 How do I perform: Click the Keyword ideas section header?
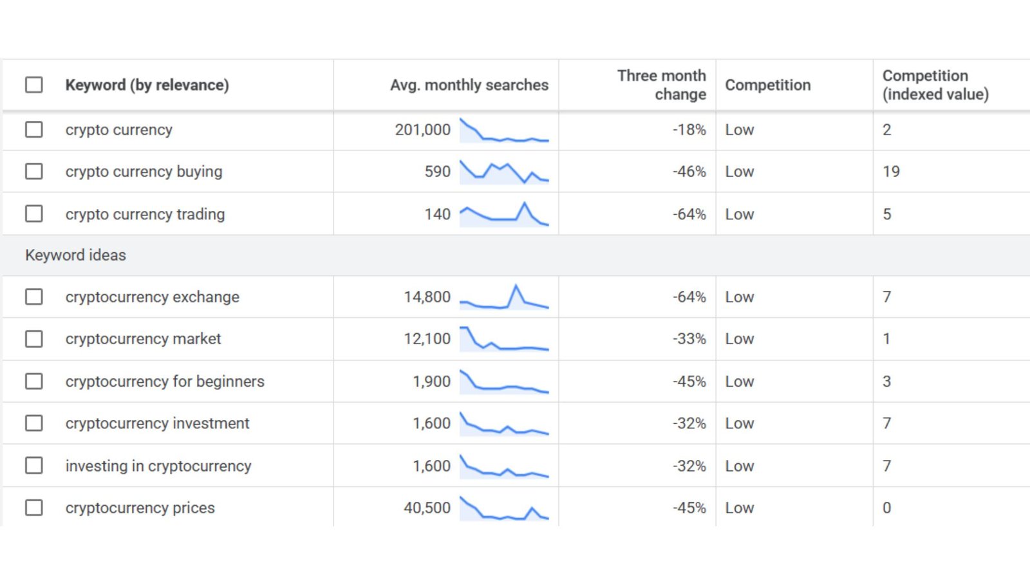[75, 255]
